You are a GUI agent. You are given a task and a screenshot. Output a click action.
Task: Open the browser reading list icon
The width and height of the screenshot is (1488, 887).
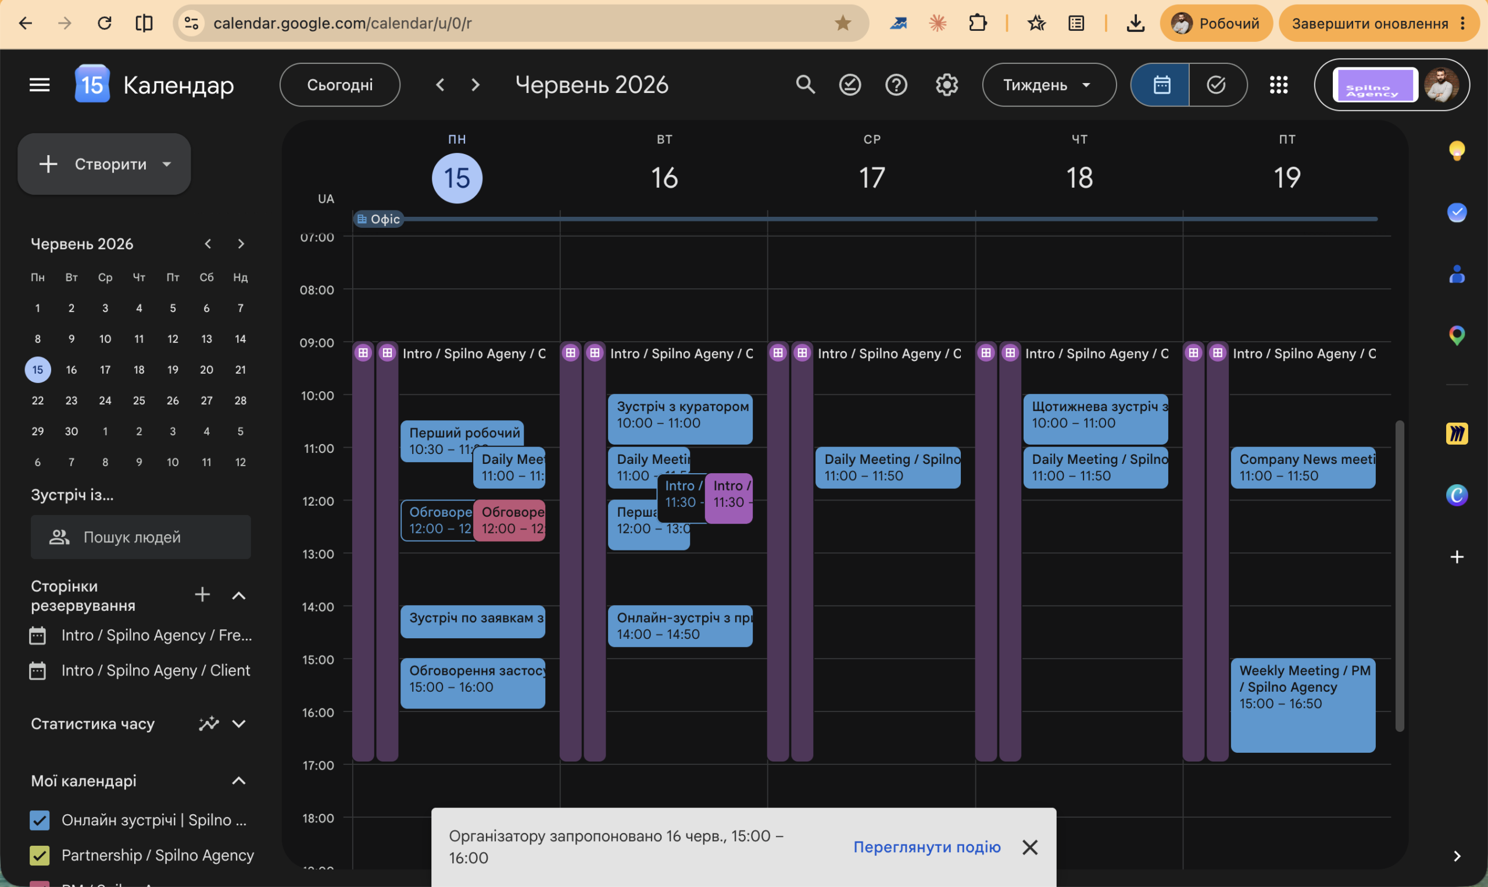coord(1076,23)
